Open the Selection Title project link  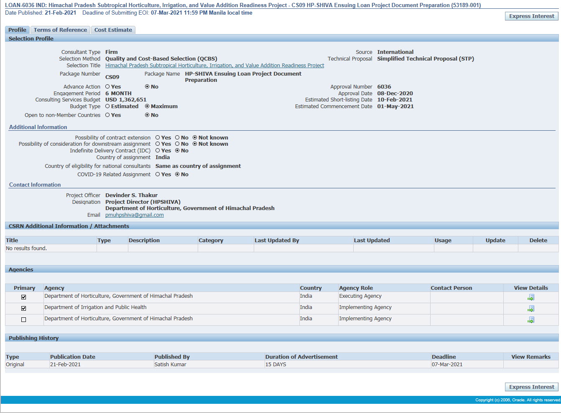tap(214, 65)
